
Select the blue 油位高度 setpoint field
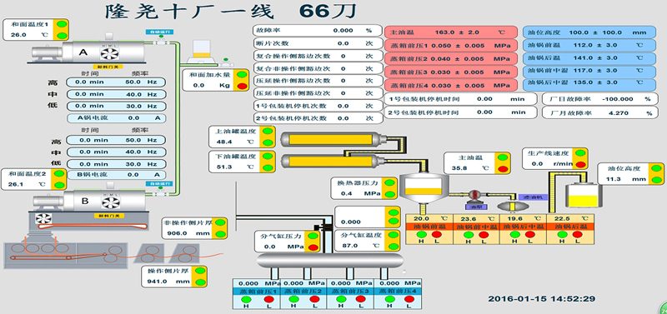589,32
